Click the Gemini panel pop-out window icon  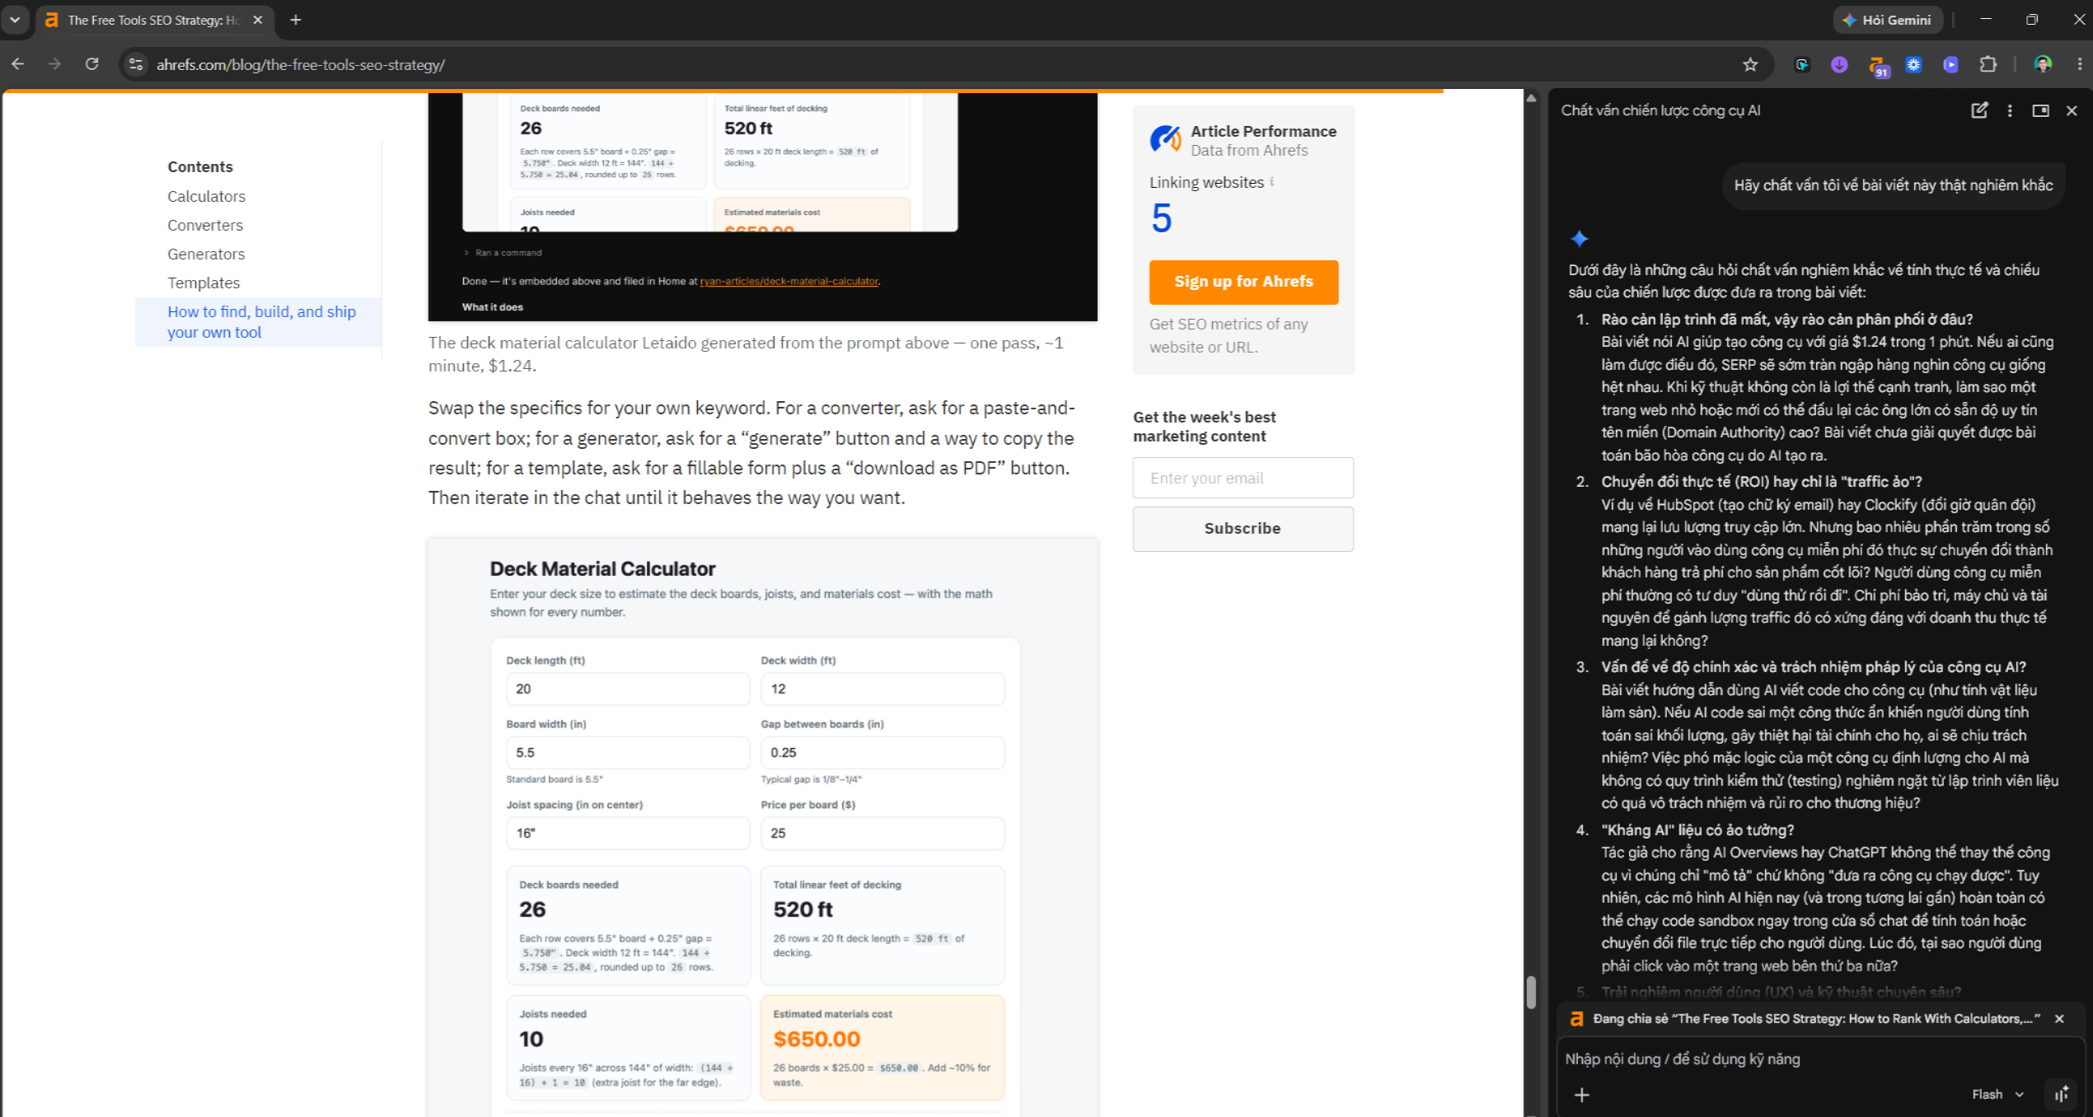2041,110
